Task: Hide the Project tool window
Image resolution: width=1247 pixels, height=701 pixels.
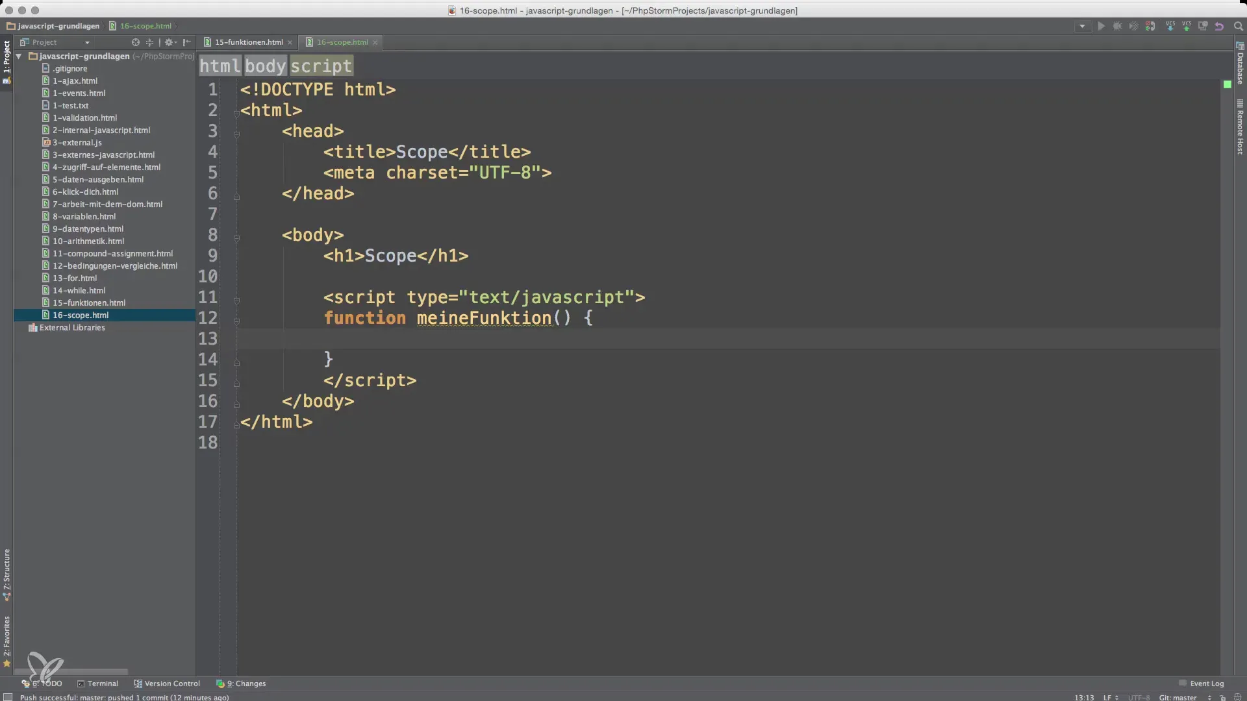Action: (186, 42)
